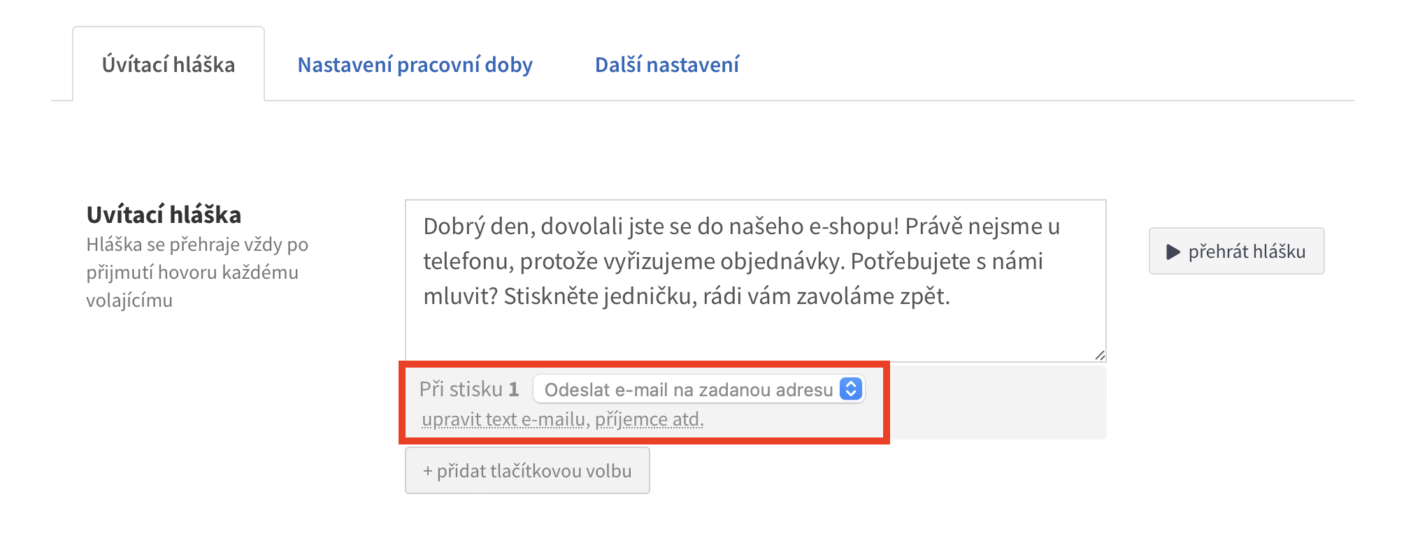Click the plus sign of přidat tlačítkovou volbu

coord(427,472)
